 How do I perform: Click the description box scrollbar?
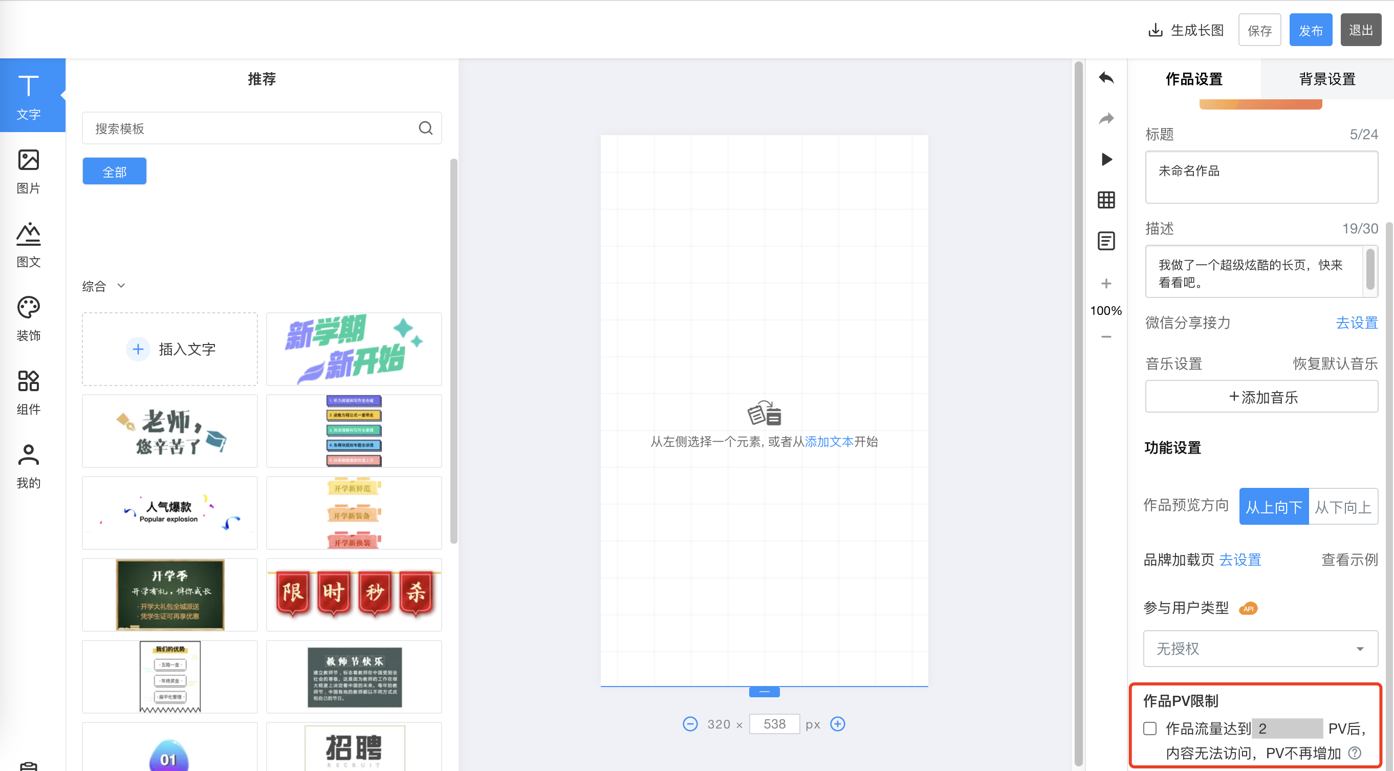1370,269
